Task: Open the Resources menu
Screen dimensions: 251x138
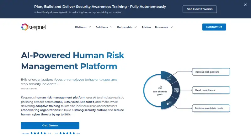Action: [x=162, y=27]
